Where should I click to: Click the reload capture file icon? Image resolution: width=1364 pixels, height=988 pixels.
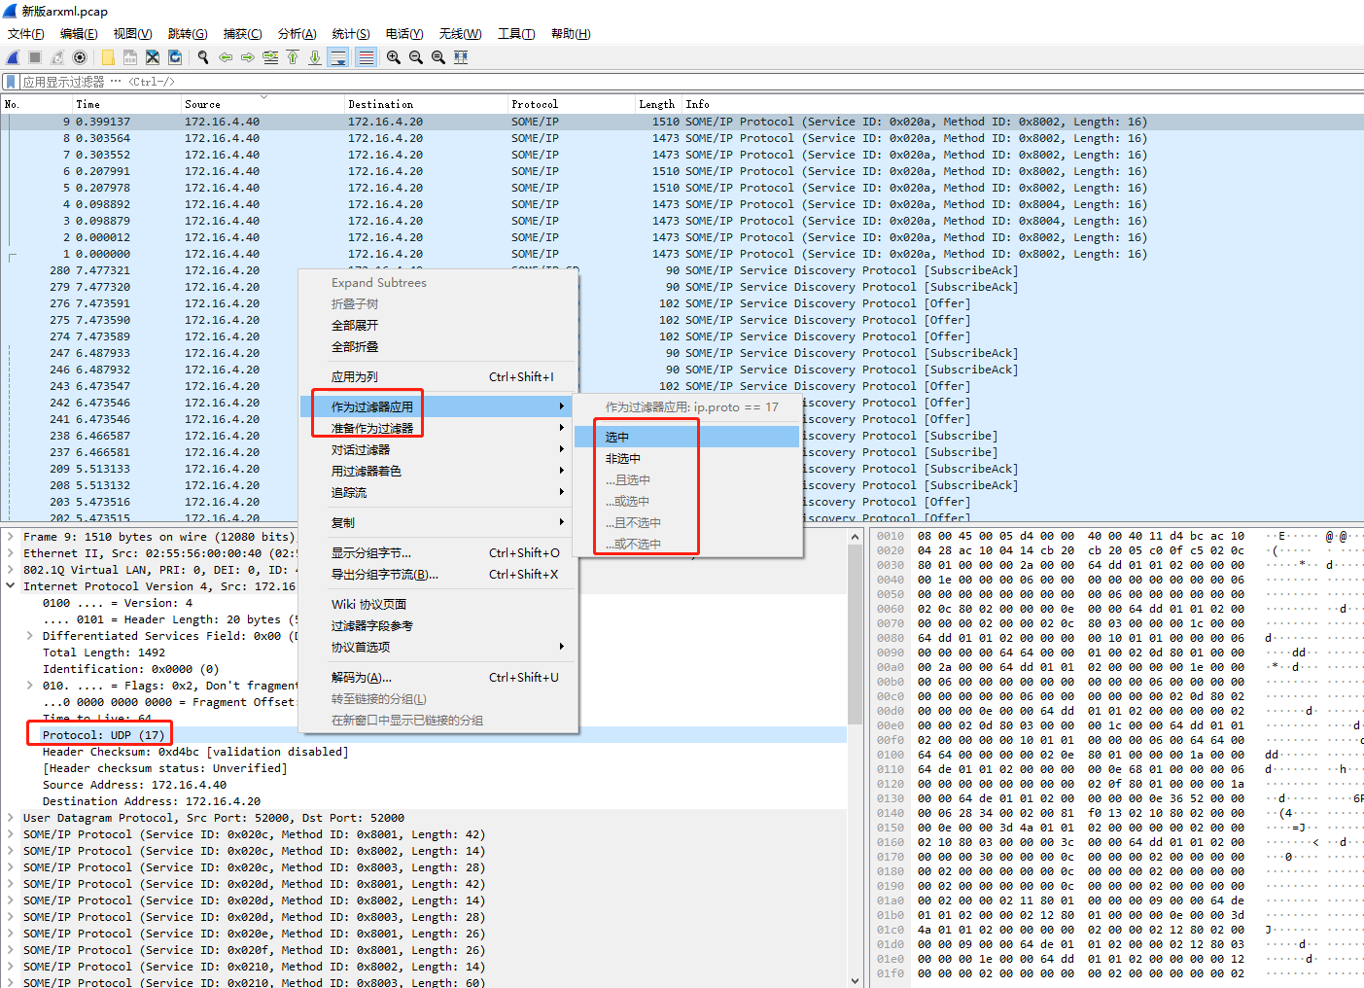tap(175, 57)
